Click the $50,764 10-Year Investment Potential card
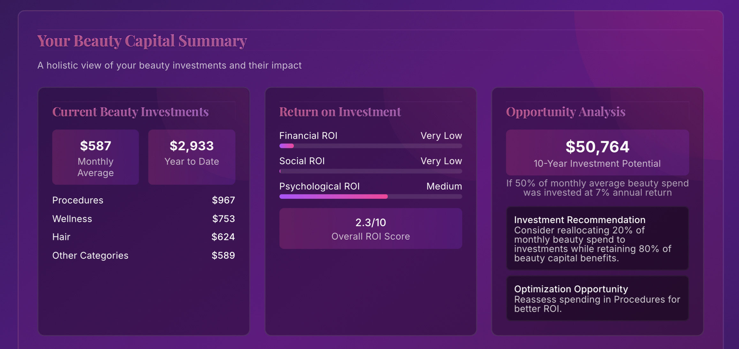739x349 pixels. [x=597, y=152]
